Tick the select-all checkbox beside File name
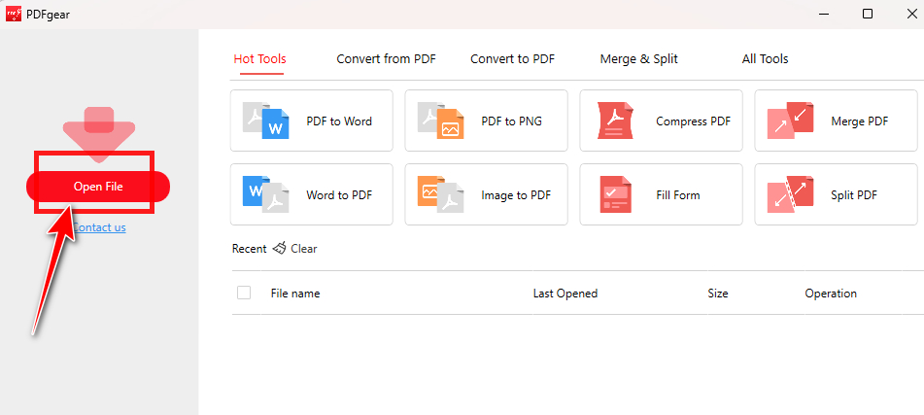 pos(244,293)
